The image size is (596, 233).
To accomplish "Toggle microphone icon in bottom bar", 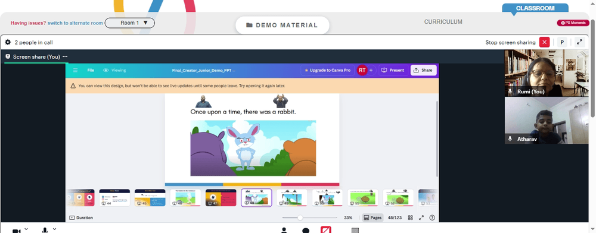I will coord(45,231).
